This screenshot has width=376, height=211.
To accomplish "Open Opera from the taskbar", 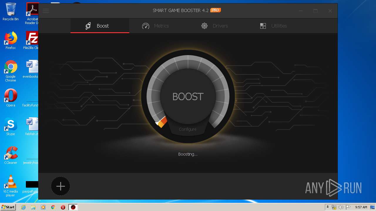I will (x=63, y=207).
